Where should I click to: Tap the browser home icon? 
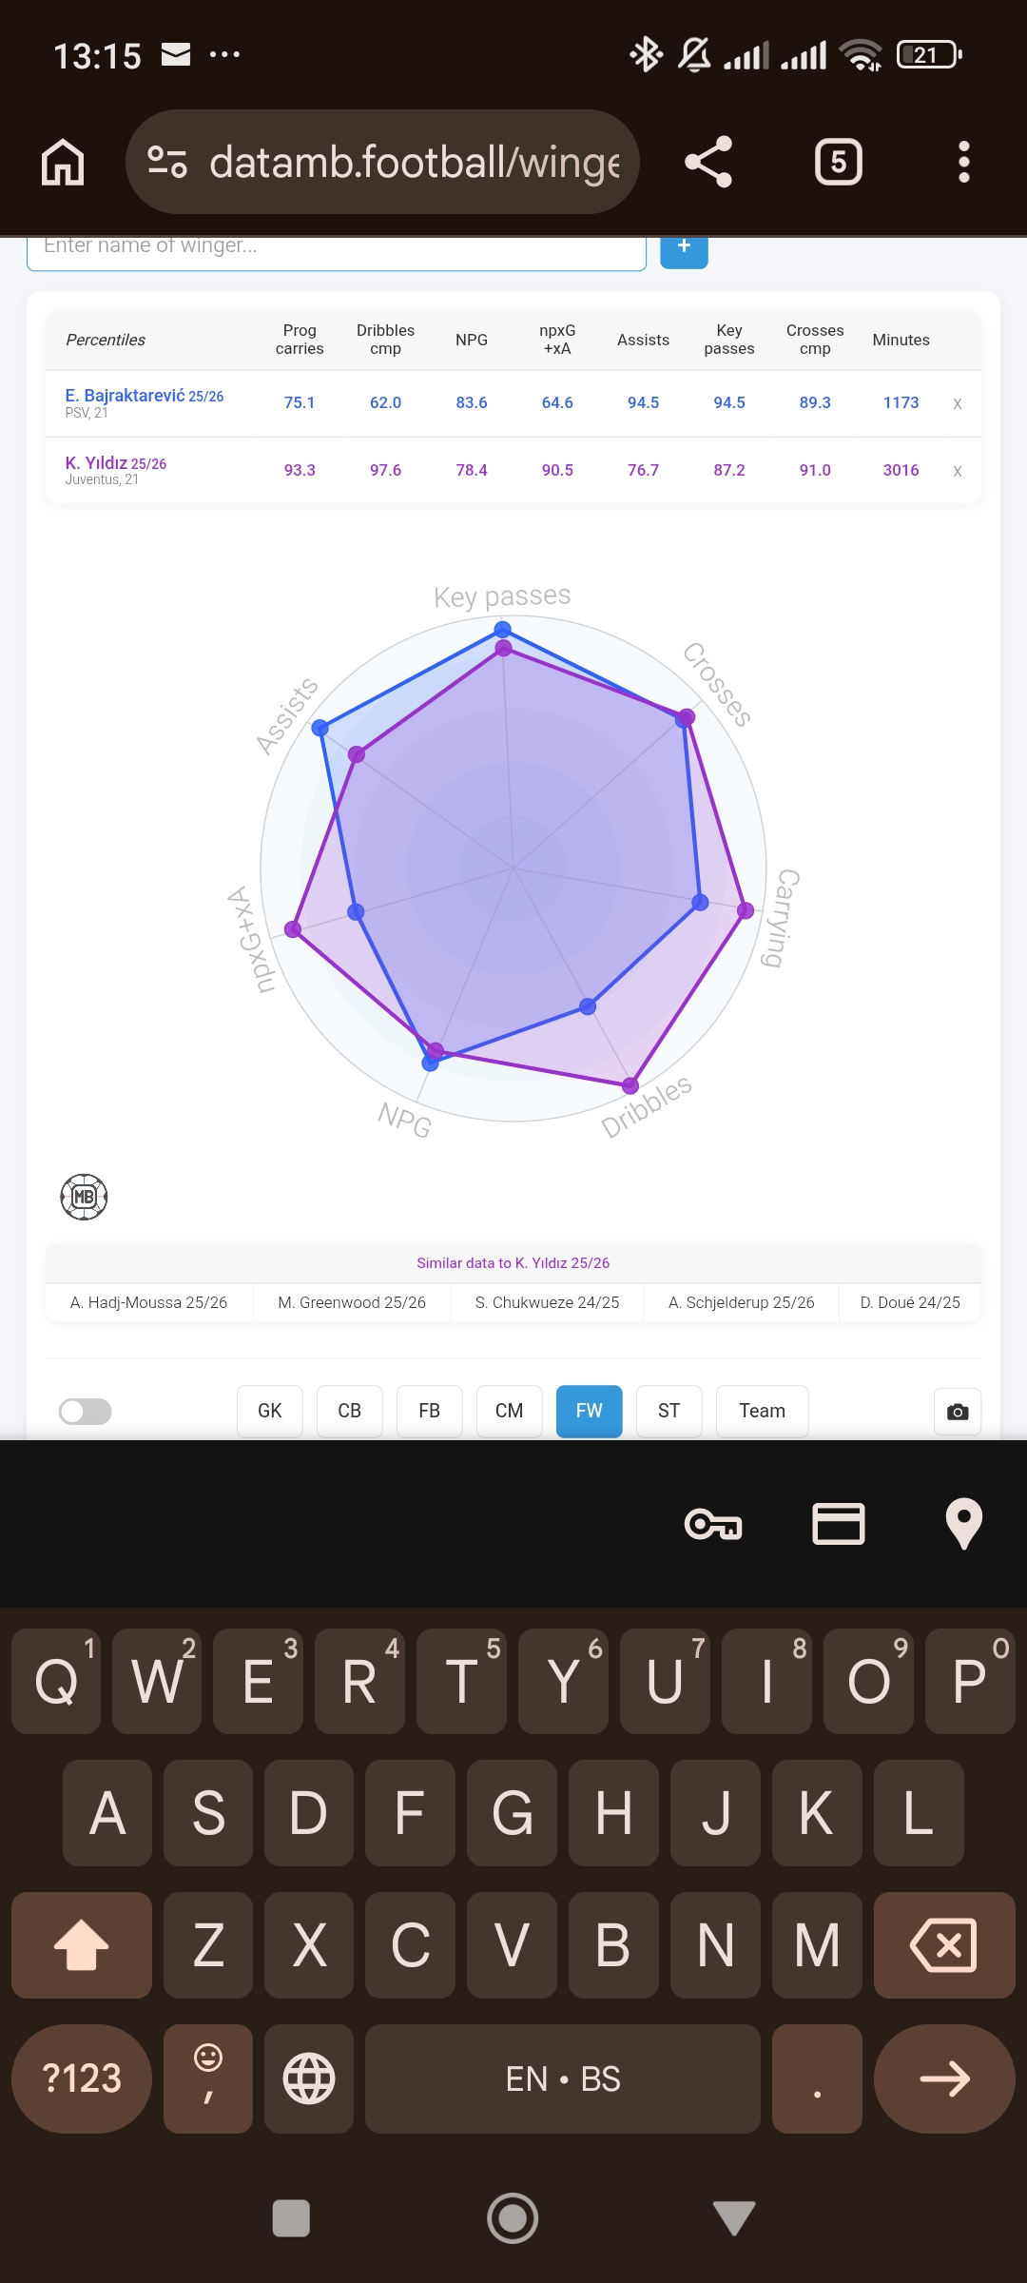point(63,162)
